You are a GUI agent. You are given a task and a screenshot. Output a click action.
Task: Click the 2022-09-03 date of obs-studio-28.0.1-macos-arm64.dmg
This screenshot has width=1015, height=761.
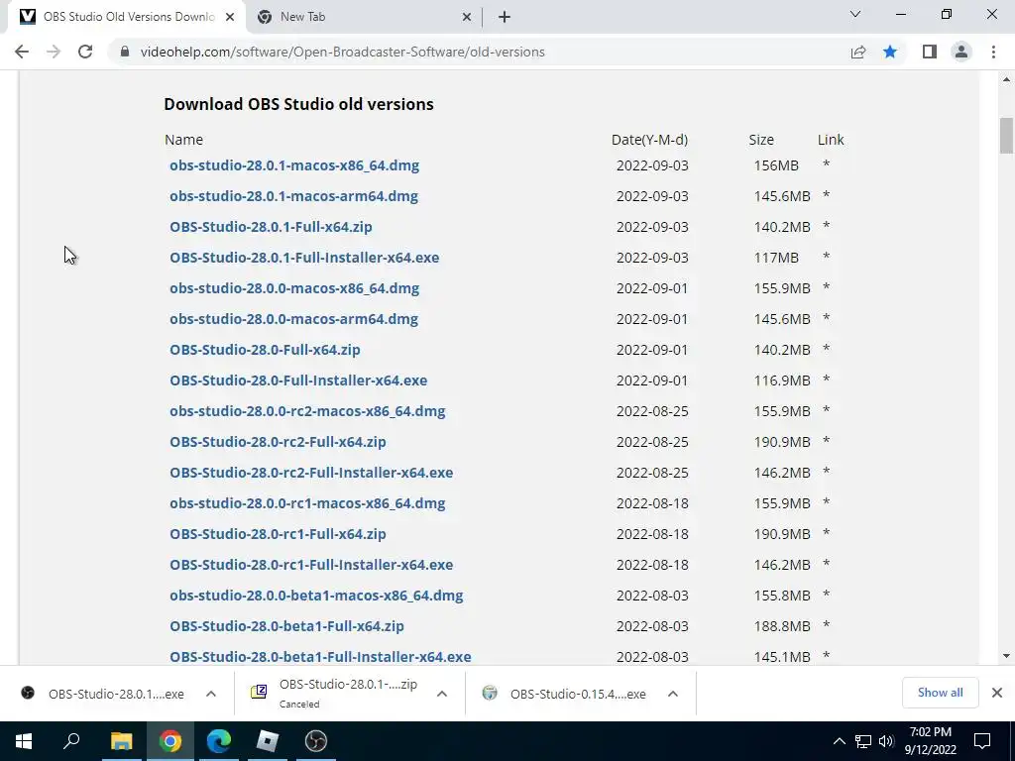(652, 196)
